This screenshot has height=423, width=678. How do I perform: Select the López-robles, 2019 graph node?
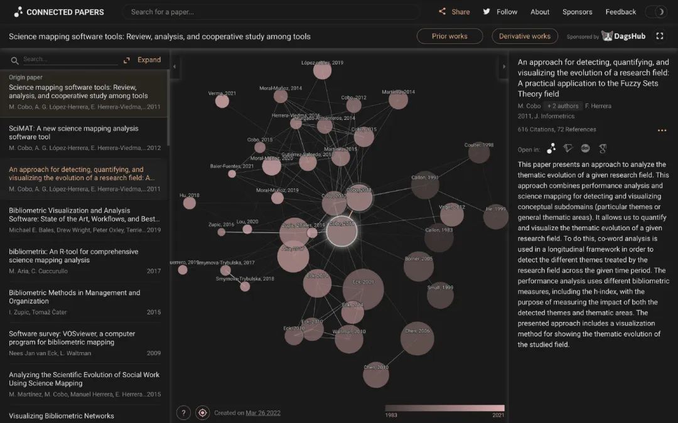click(322, 70)
